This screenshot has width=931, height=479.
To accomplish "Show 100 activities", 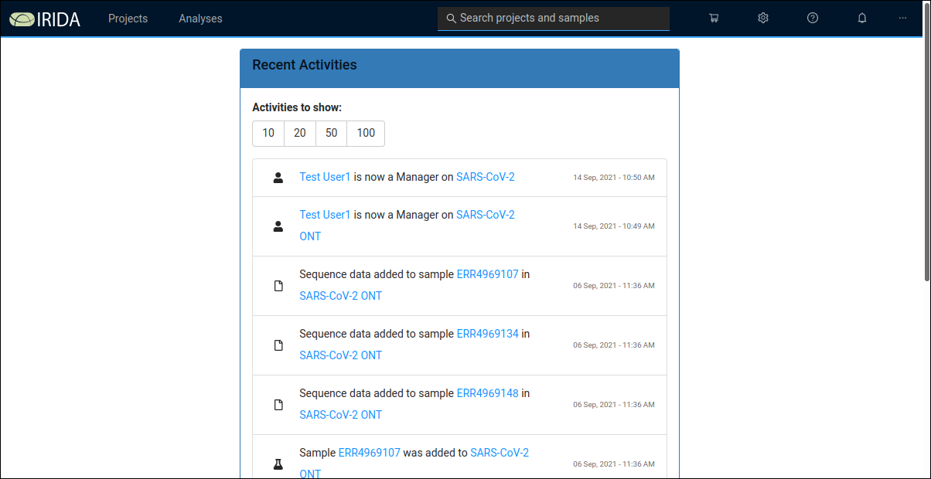I will click(x=366, y=133).
